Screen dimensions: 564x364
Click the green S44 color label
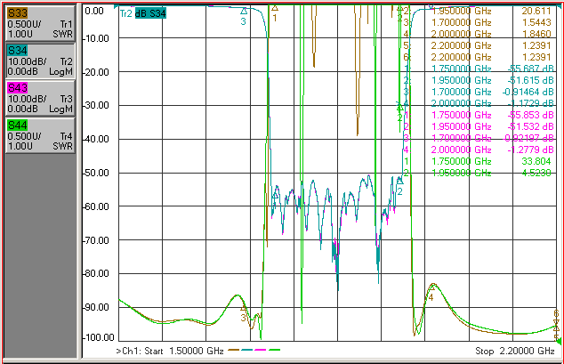coord(18,125)
